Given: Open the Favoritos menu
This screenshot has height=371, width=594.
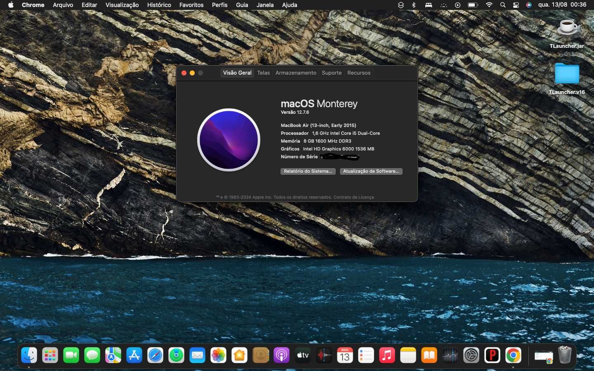Looking at the screenshot, I should pyautogui.click(x=191, y=5).
